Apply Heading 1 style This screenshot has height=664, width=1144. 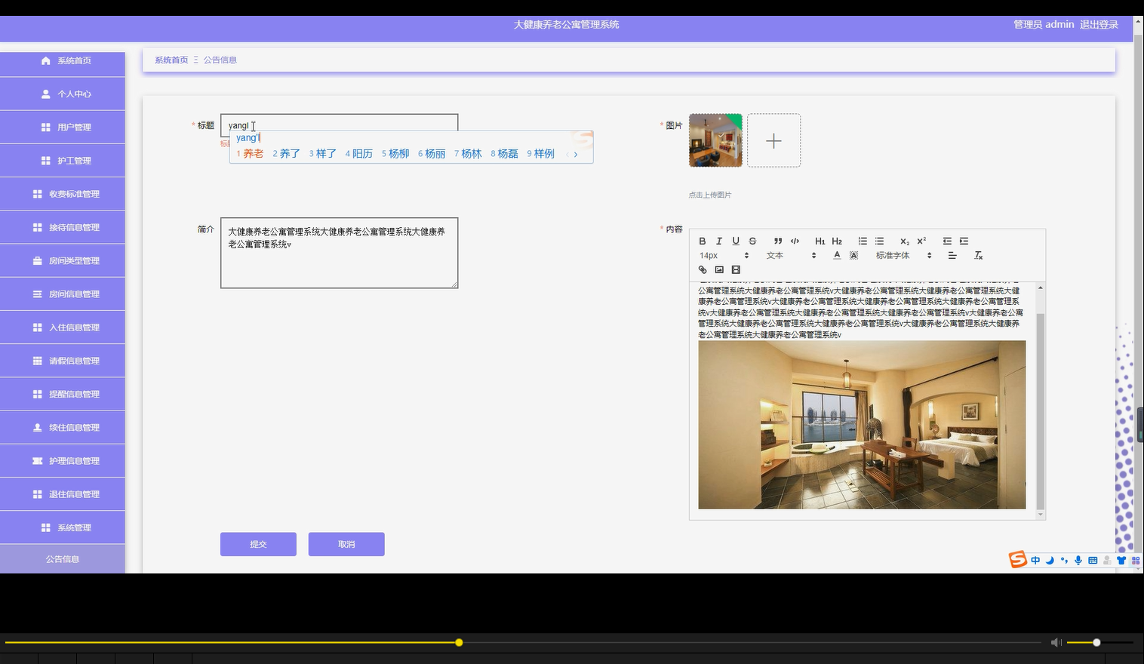tap(820, 241)
